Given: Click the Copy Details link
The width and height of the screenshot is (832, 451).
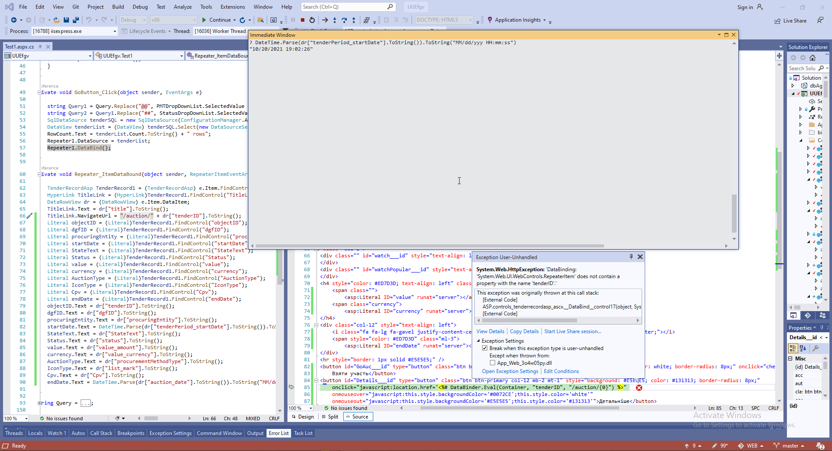Looking at the screenshot, I should [524, 331].
